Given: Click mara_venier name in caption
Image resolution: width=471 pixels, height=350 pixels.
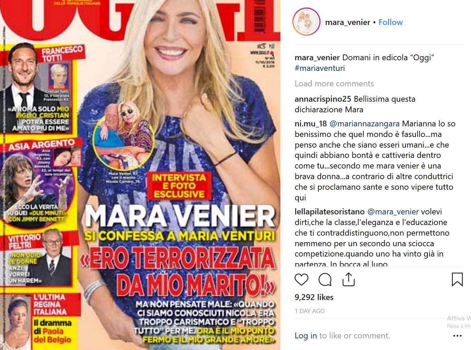Looking at the screenshot, I should point(317,58).
